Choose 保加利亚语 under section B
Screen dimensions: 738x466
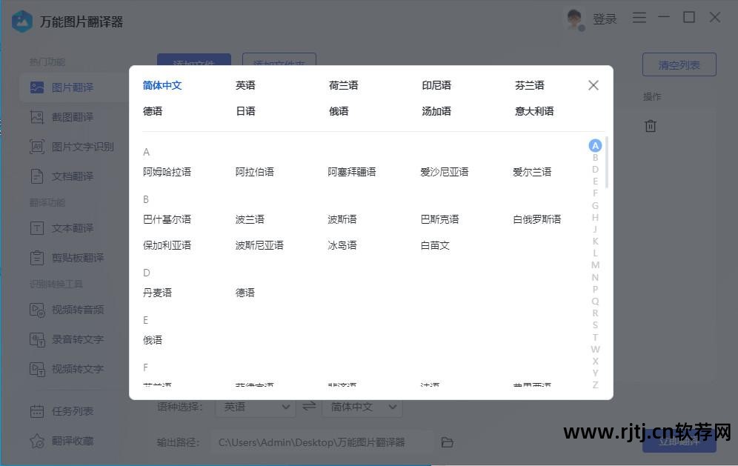pos(167,245)
